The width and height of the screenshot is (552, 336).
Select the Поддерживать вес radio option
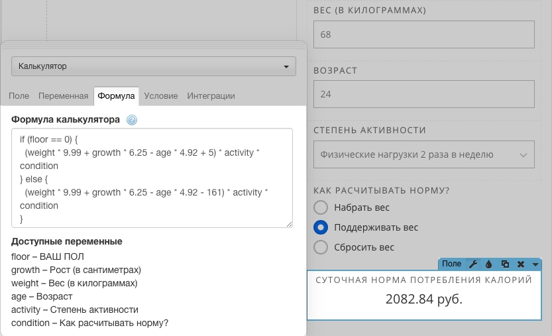pyautogui.click(x=321, y=227)
